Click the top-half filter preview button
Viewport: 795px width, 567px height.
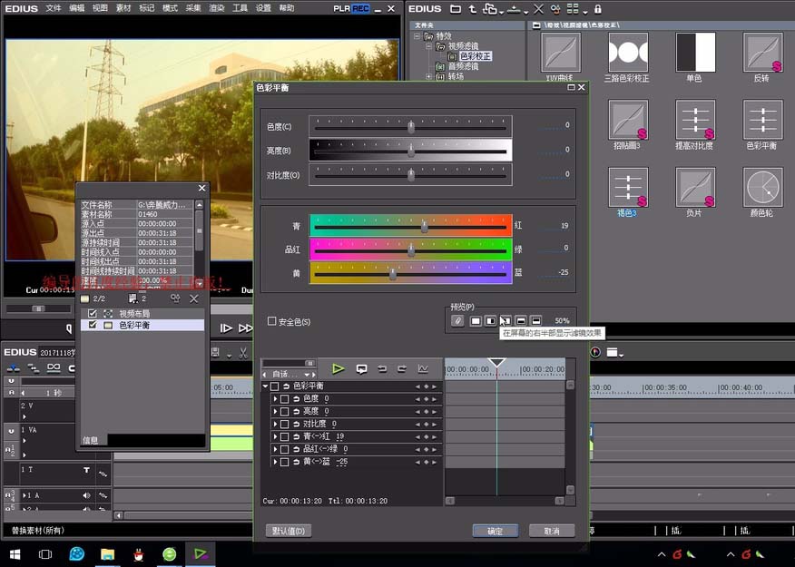tap(521, 321)
